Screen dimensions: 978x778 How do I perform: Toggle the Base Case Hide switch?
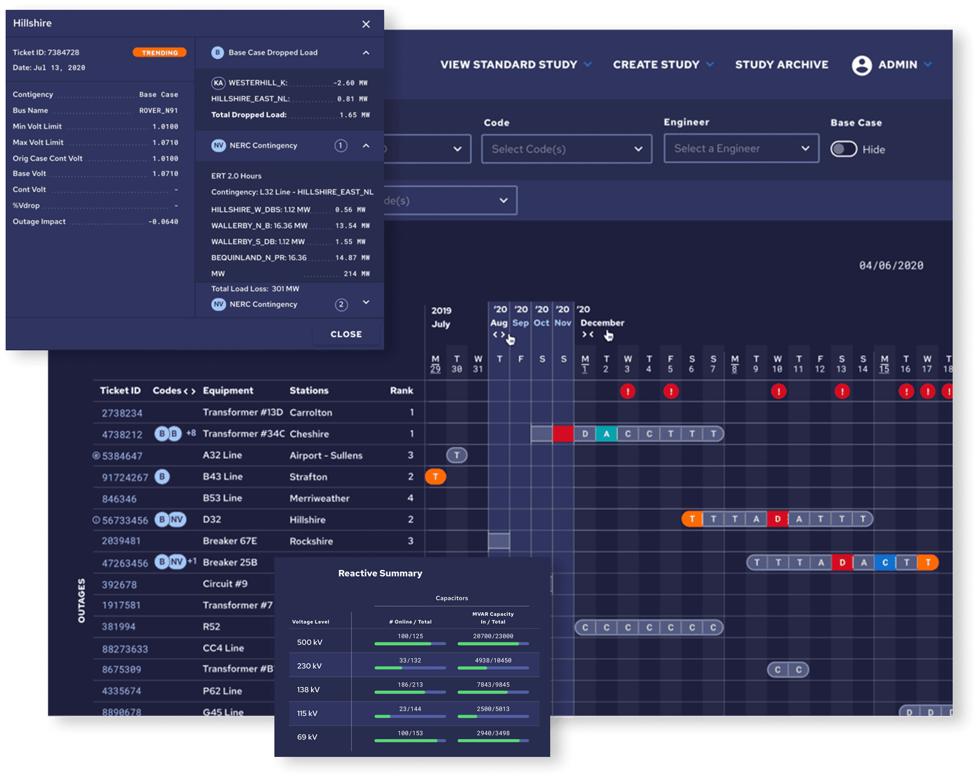843,149
